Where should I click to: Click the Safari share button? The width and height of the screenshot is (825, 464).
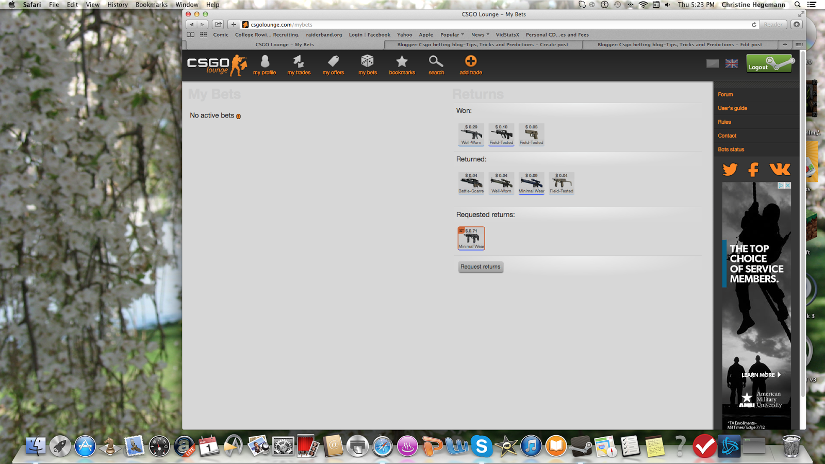tap(218, 24)
